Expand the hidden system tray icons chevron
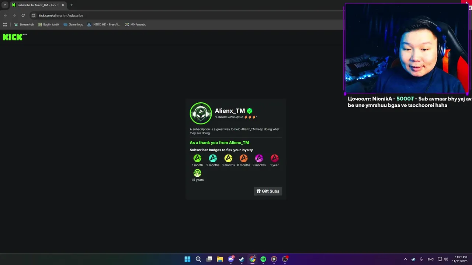This screenshot has height=265, width=472. (405, 259)
